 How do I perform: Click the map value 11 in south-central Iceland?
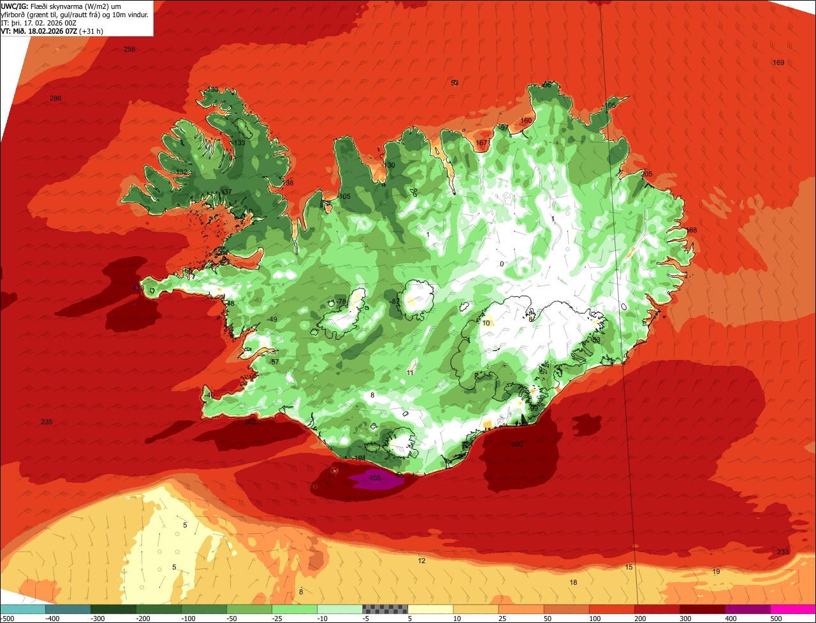click(411, 373)
